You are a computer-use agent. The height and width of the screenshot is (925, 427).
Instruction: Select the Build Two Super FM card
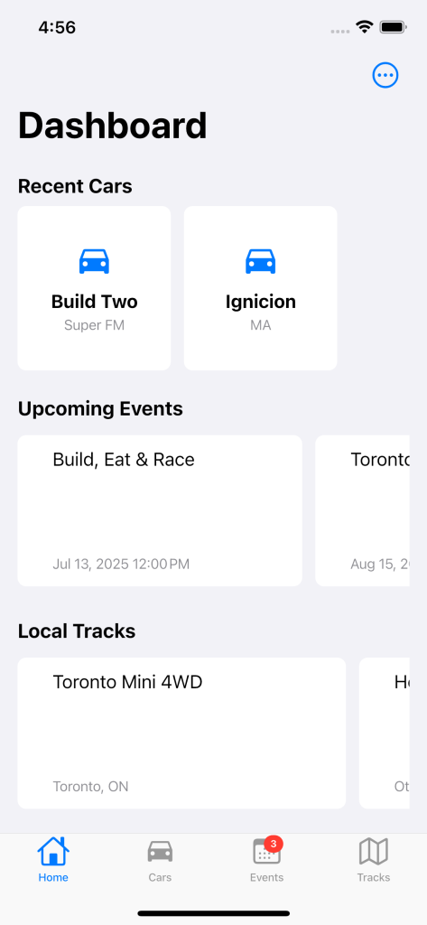click(x=95, y=288)
